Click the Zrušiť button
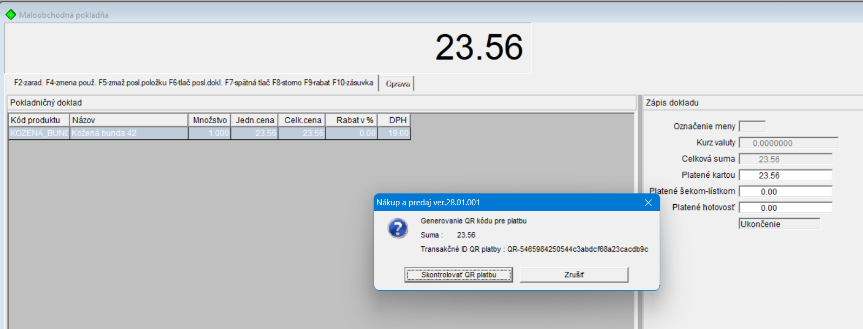Screen dimensions: 863x329 coord(574,275)
